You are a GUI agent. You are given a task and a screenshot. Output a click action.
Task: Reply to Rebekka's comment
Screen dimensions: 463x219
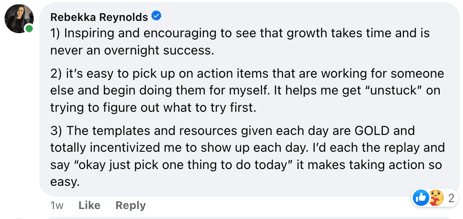[x=130, y=205]
